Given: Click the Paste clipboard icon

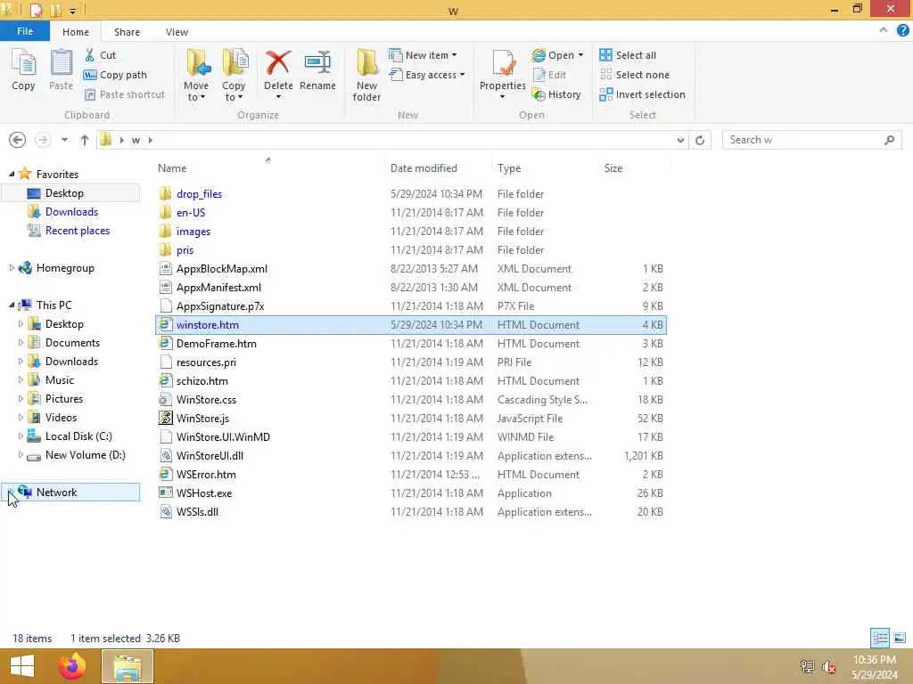Looking at the screenshot, I should [x=61, y=69].
